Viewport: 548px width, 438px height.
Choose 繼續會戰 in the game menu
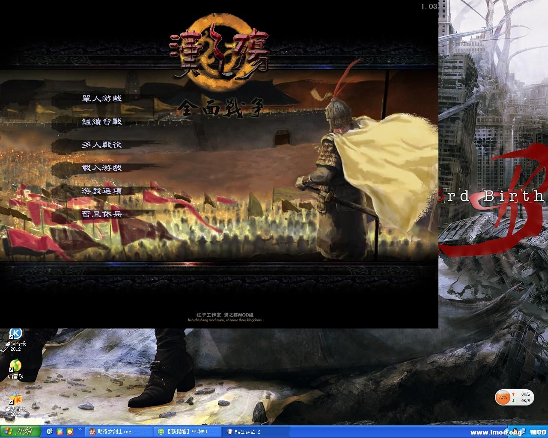102,121
